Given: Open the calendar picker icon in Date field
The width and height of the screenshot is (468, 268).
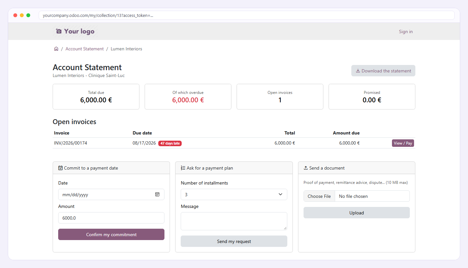Looking at the screenshot, I should coord(157,194).
